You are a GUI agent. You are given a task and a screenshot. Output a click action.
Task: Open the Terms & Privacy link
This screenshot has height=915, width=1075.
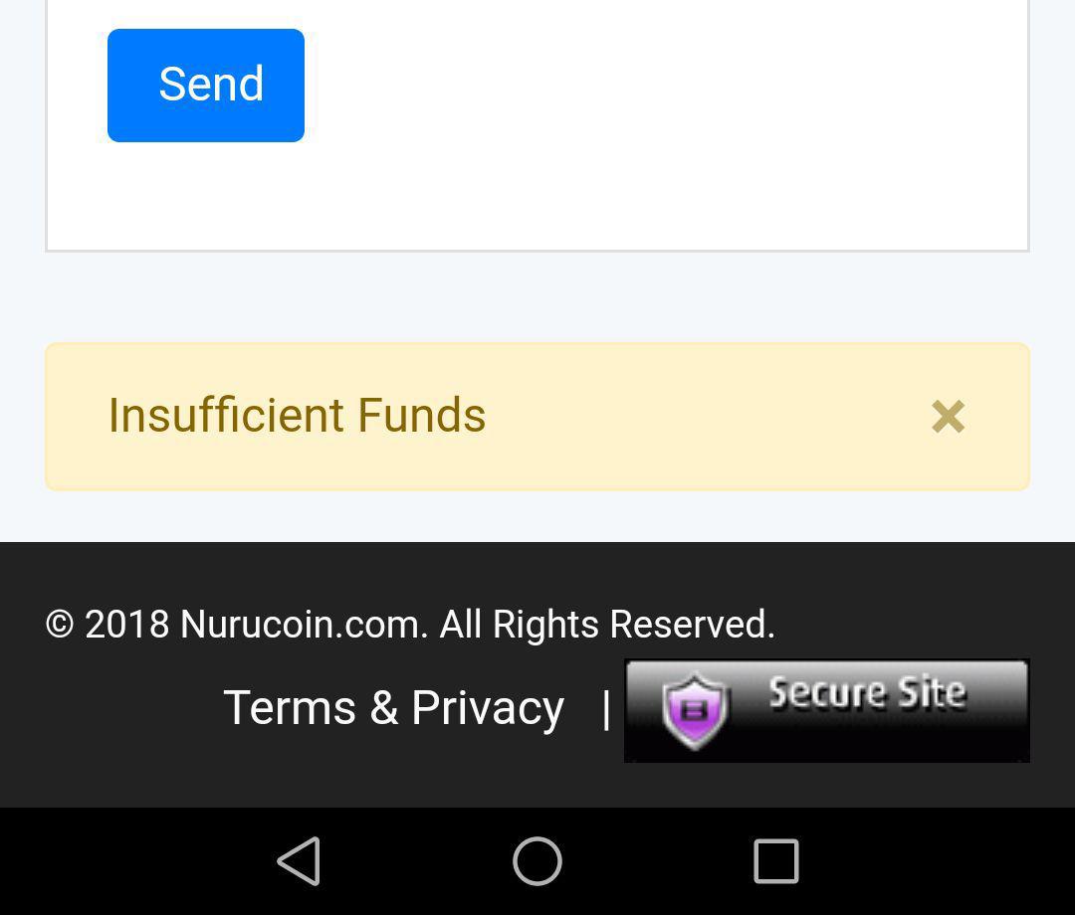393,708
